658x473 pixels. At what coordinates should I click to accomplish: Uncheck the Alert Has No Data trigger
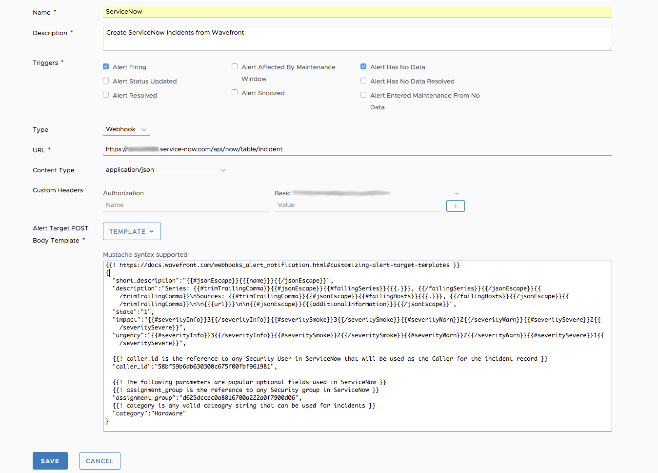(x=363, y=66)
